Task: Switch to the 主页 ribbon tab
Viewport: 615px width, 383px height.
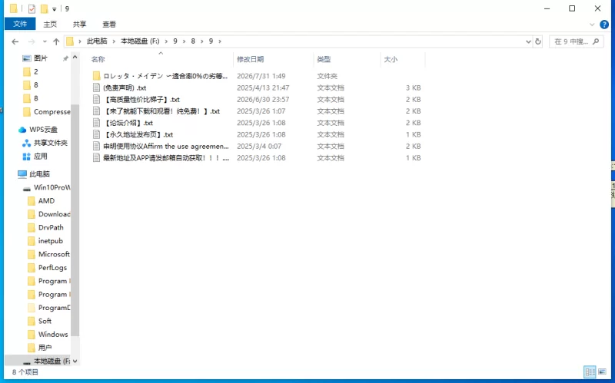Action: (x=50, y=25)
